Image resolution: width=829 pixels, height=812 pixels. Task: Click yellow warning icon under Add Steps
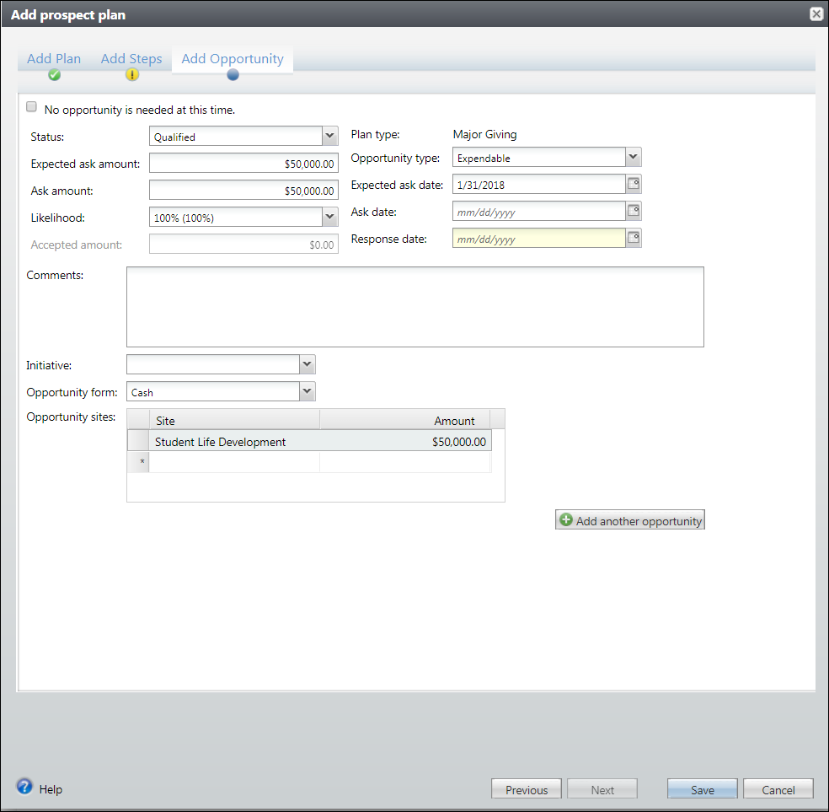click(x=131, y=74)
